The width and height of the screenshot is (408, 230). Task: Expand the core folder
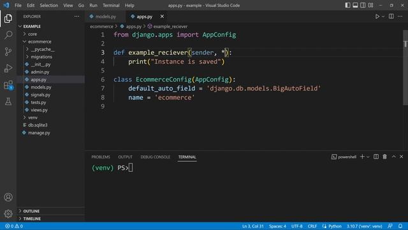tap(33, 34)
